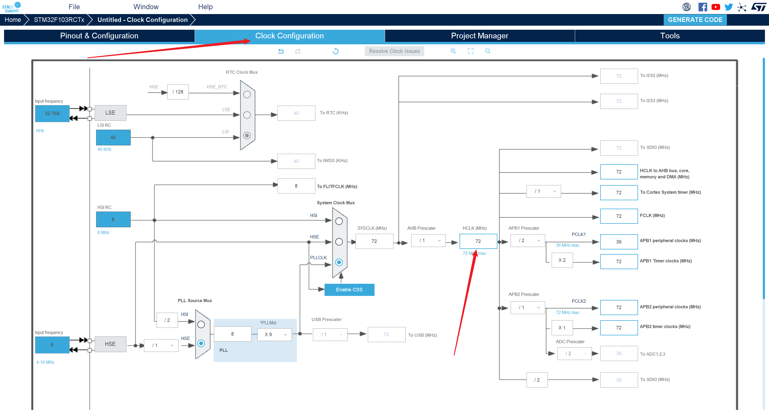
Task: Click the LSE oscillator block
Action: point(110,113)
